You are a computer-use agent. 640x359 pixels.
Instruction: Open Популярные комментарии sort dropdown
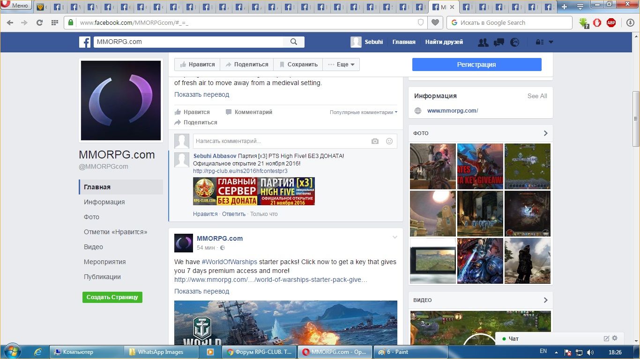364,112
